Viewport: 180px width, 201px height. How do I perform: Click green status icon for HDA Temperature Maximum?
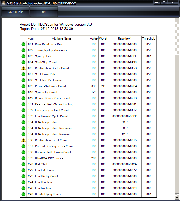(x=23, y=128)
